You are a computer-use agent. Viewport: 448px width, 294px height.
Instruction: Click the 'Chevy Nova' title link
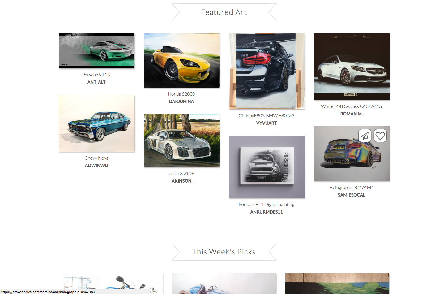pos(96,158)
